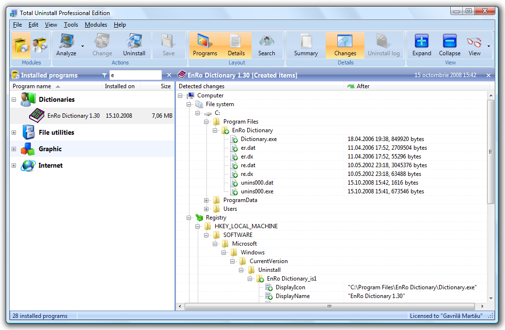Click the Expand plus icon
The image size is (505, 330).
[x=422, y=42]
